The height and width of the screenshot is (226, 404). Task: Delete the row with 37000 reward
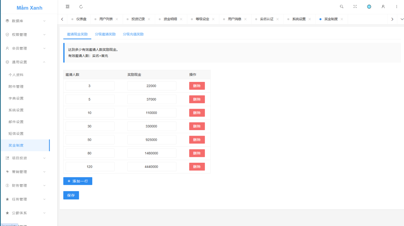coord(197,99)
